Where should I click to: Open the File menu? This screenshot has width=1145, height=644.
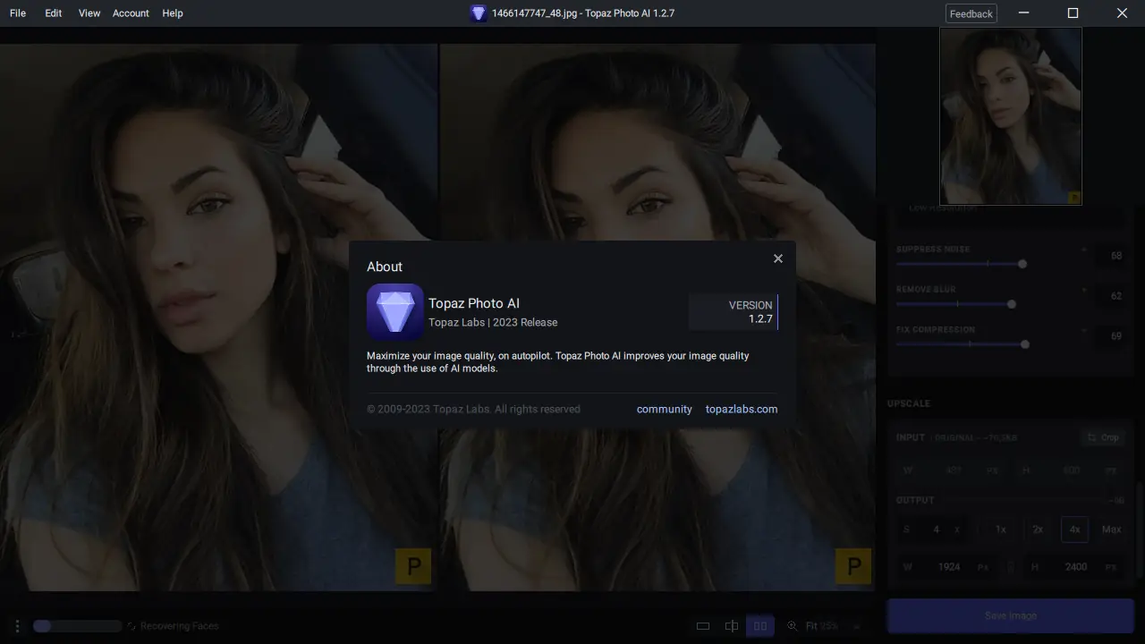(x=18, y=13)
